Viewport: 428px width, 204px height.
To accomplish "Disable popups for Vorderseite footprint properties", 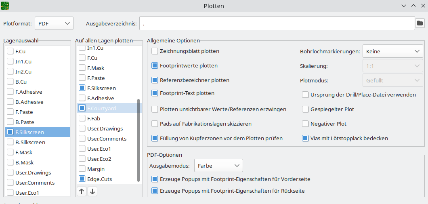I will click(155, 179).
